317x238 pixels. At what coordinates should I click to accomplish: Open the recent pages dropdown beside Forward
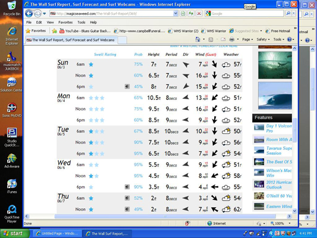point(45,14)
